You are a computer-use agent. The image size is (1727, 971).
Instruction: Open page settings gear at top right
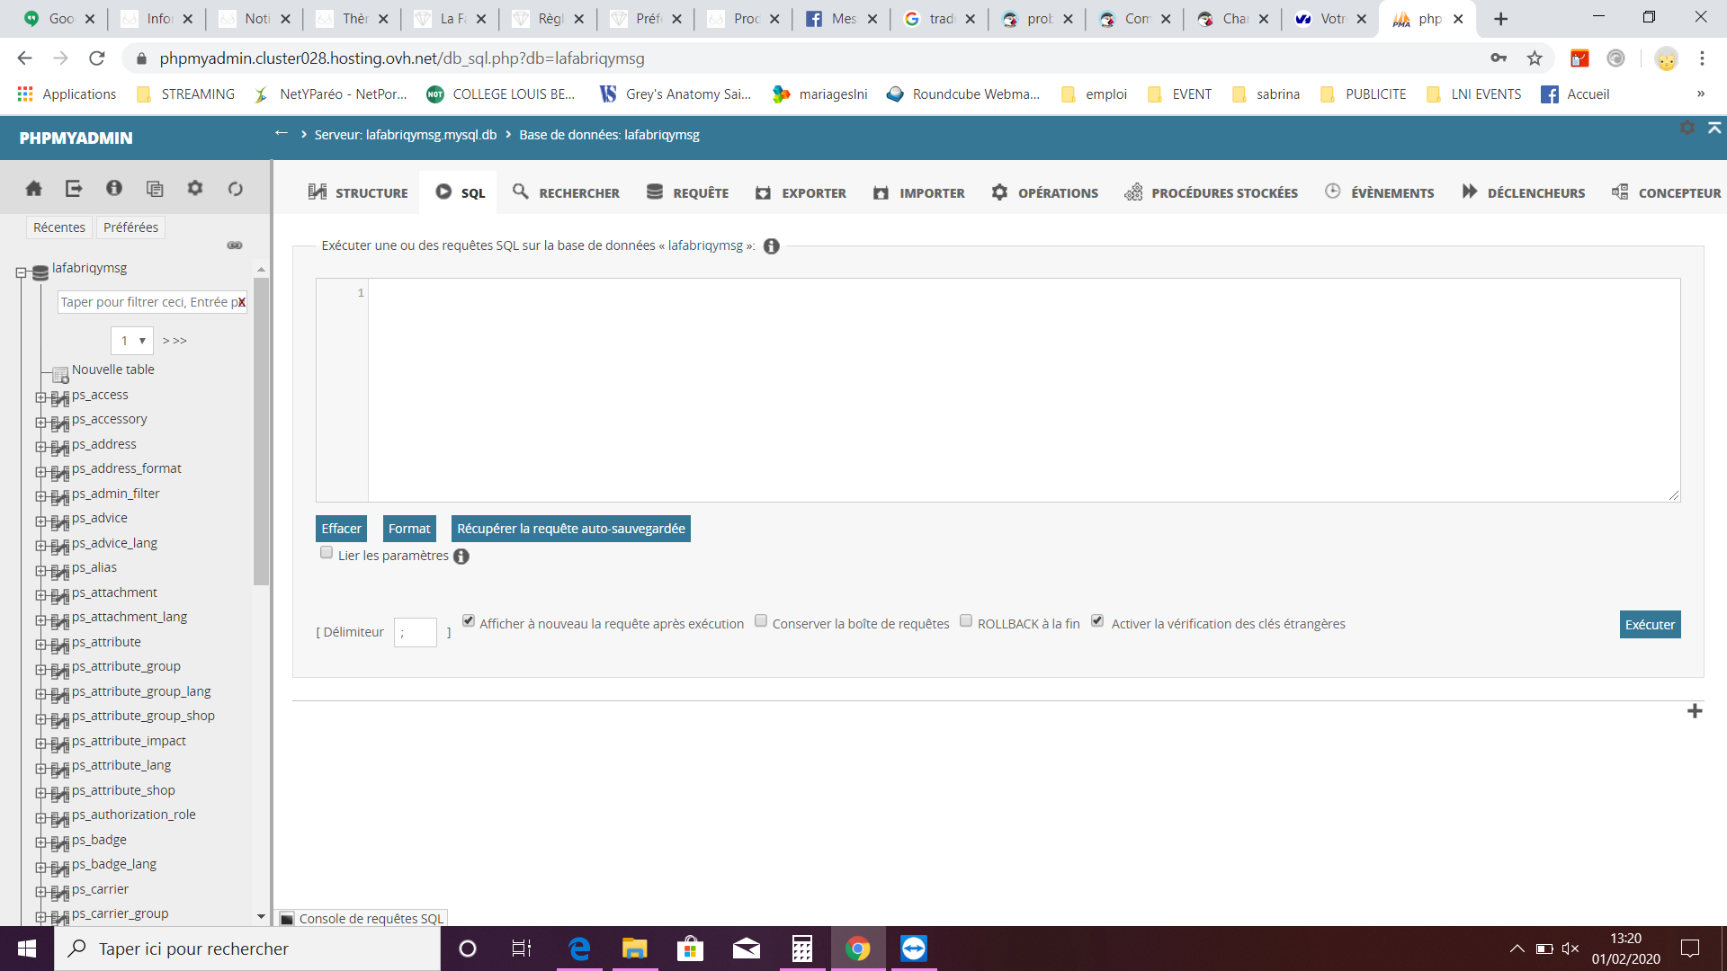tap(1687, 128)
